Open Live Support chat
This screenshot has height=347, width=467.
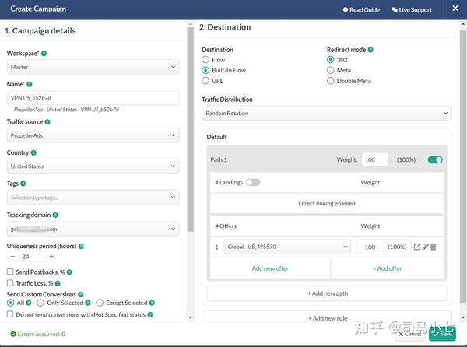coord(412,10)
